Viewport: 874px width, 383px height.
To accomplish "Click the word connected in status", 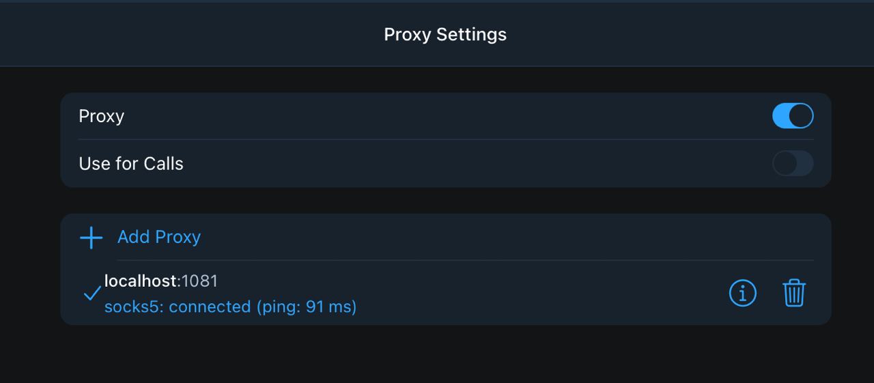I will [210, 307].
